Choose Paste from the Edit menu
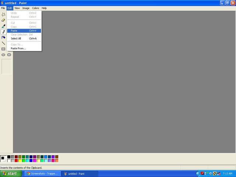The width and height of the screenshot is (236, 177). pos(24,31)
